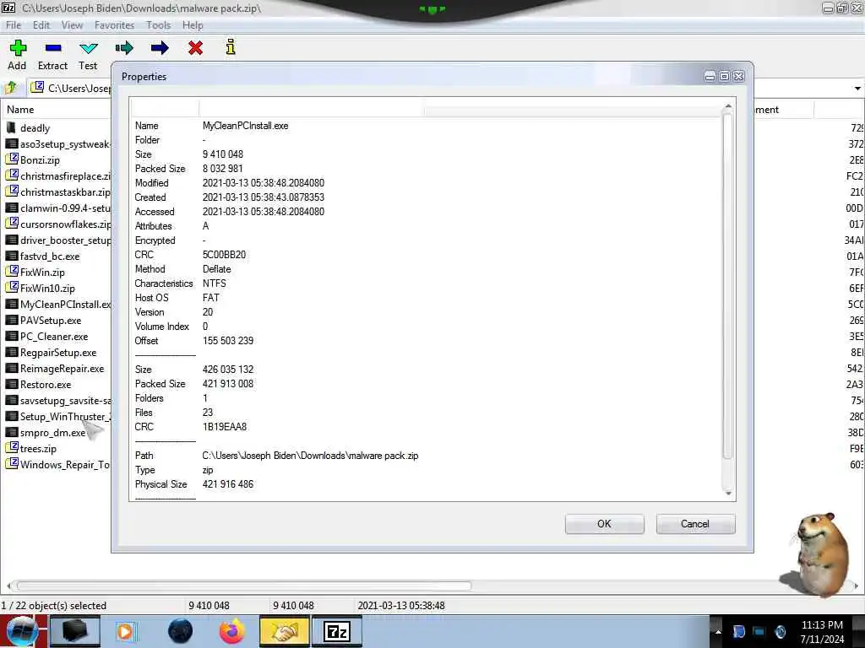Viewport: 865px width, 648px height.
Task: Close the Properties dialog window
Action: tap(738, 76)
